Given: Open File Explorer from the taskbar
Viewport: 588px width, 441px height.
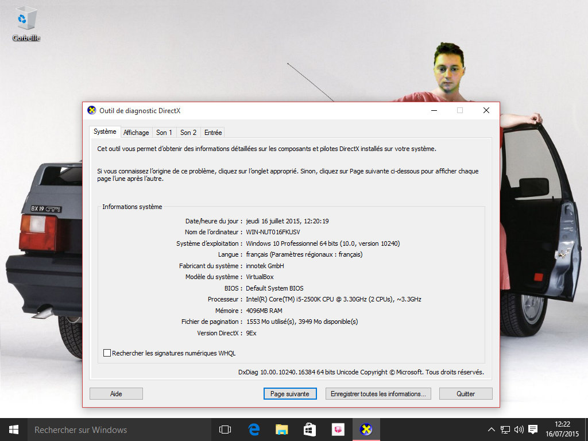Looking at the screenshot, I should click(x=281, y=429).
